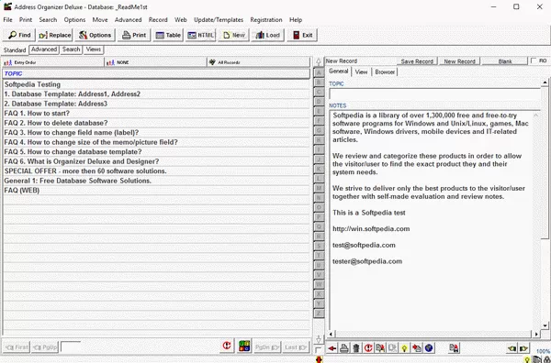This screenshot has width=551, height=363.
Task: Click the record panel vertical scrollbar
Action: point(545,204)
